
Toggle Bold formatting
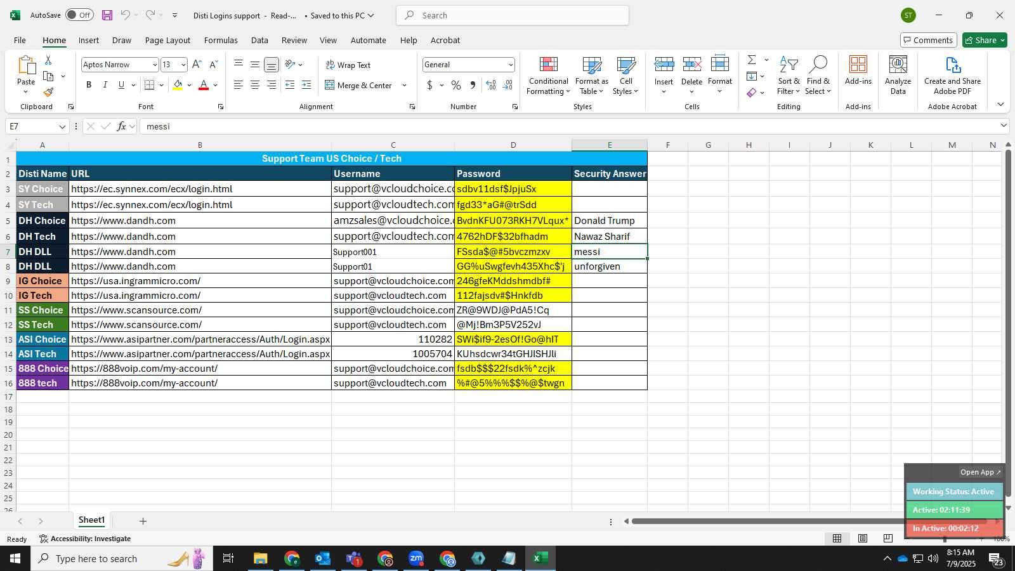coord(89,85)
